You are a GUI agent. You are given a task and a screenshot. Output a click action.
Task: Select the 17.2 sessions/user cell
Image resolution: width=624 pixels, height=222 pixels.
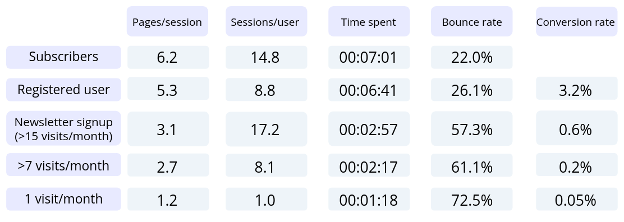266,129
